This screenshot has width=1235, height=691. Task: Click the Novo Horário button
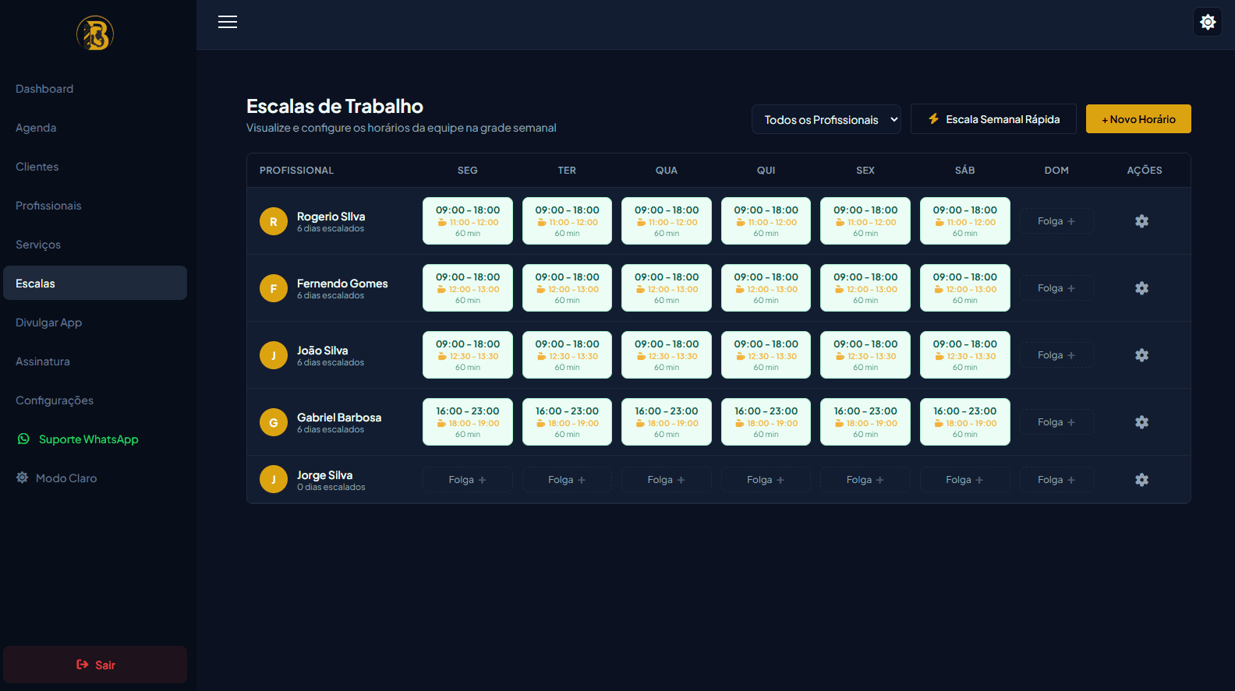point(1138,119)
